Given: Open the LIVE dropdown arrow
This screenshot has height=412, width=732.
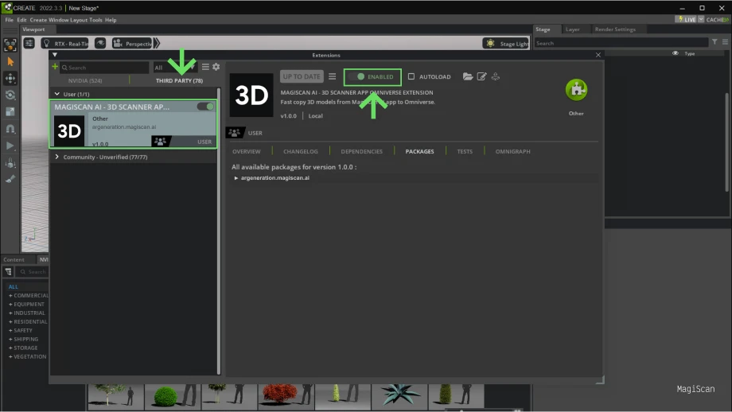Looking at the screenshot, I should pyautogui.click(x=701, y=19).
